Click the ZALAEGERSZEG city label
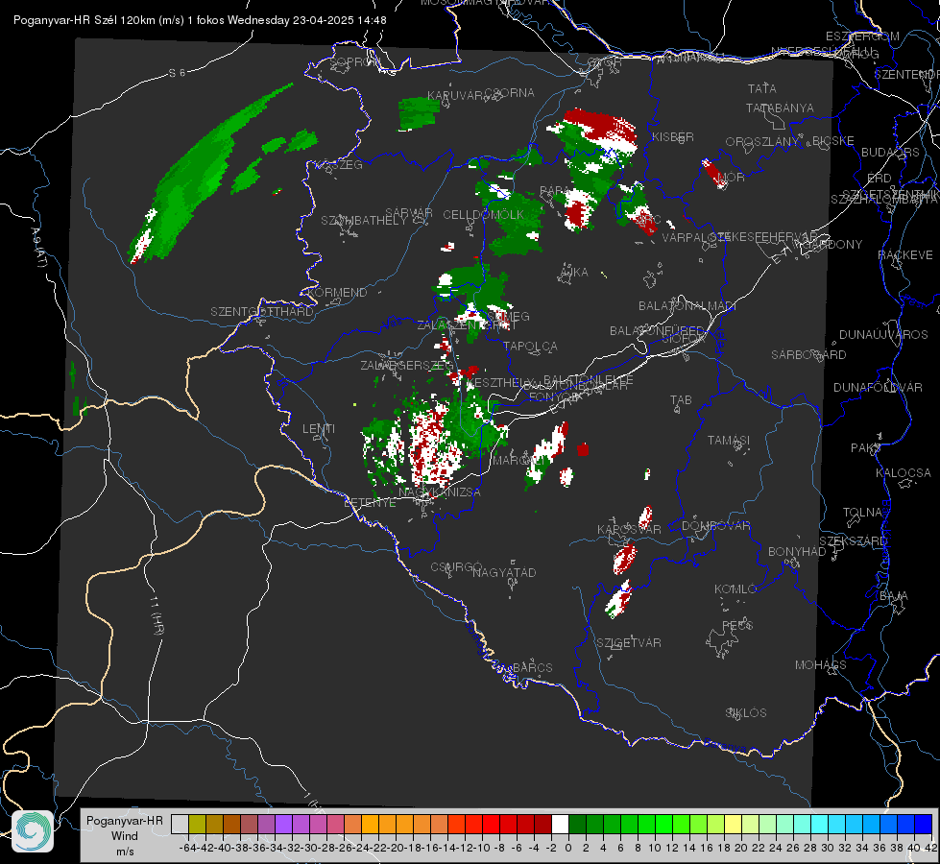The height and width of the screenshot is (864, 940). click(407, 365)
